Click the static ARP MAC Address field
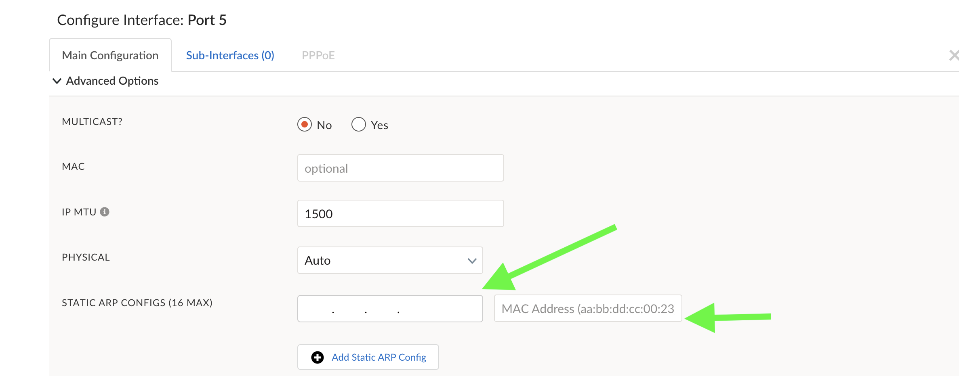 tap(588, 309)
